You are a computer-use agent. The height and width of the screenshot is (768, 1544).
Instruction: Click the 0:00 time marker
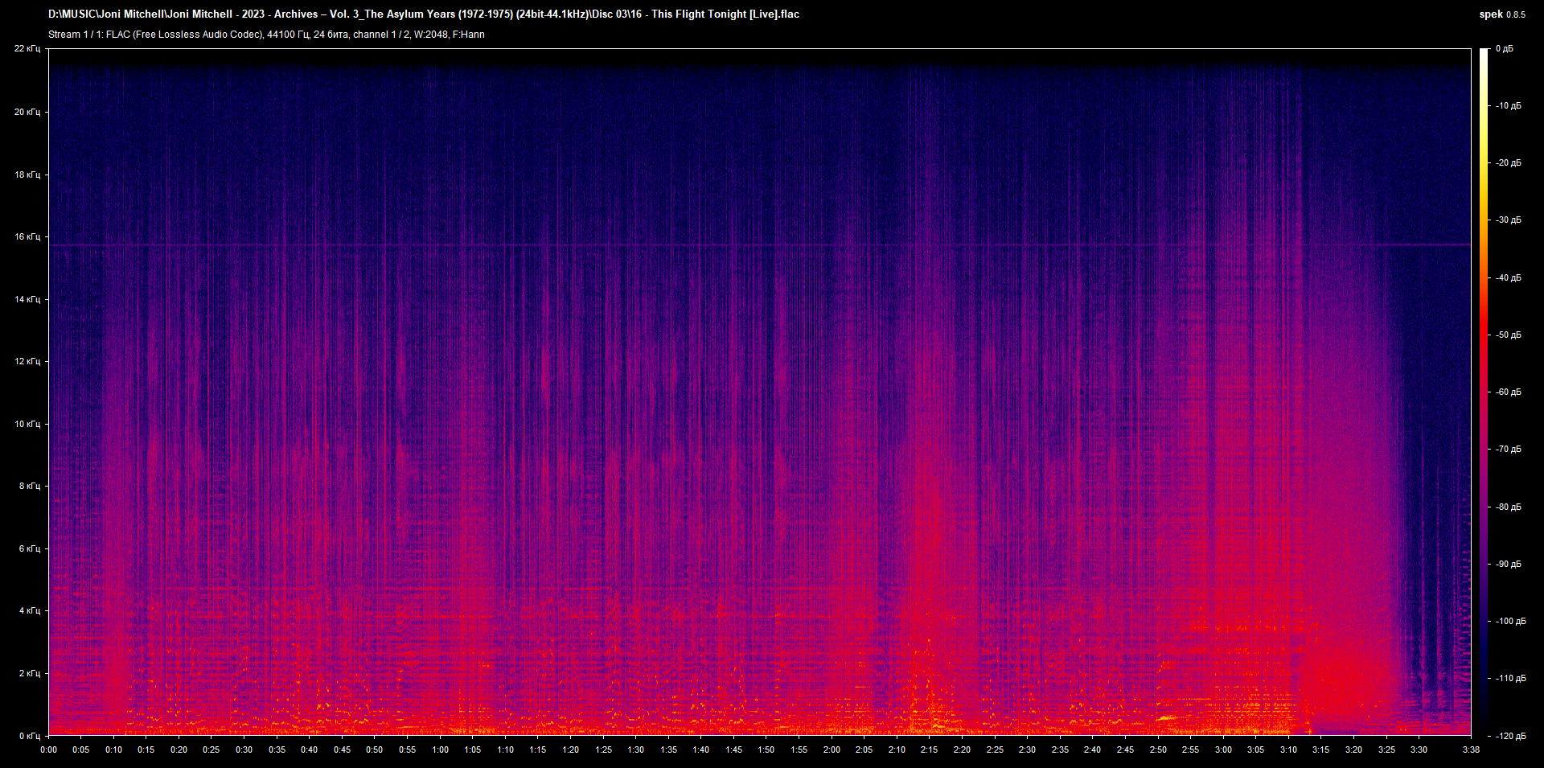tap(49, 749)
